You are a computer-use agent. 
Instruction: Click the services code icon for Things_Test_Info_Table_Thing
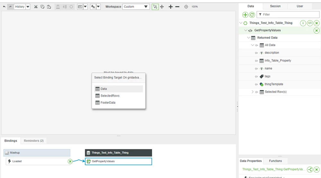click(x=310, y=23)
